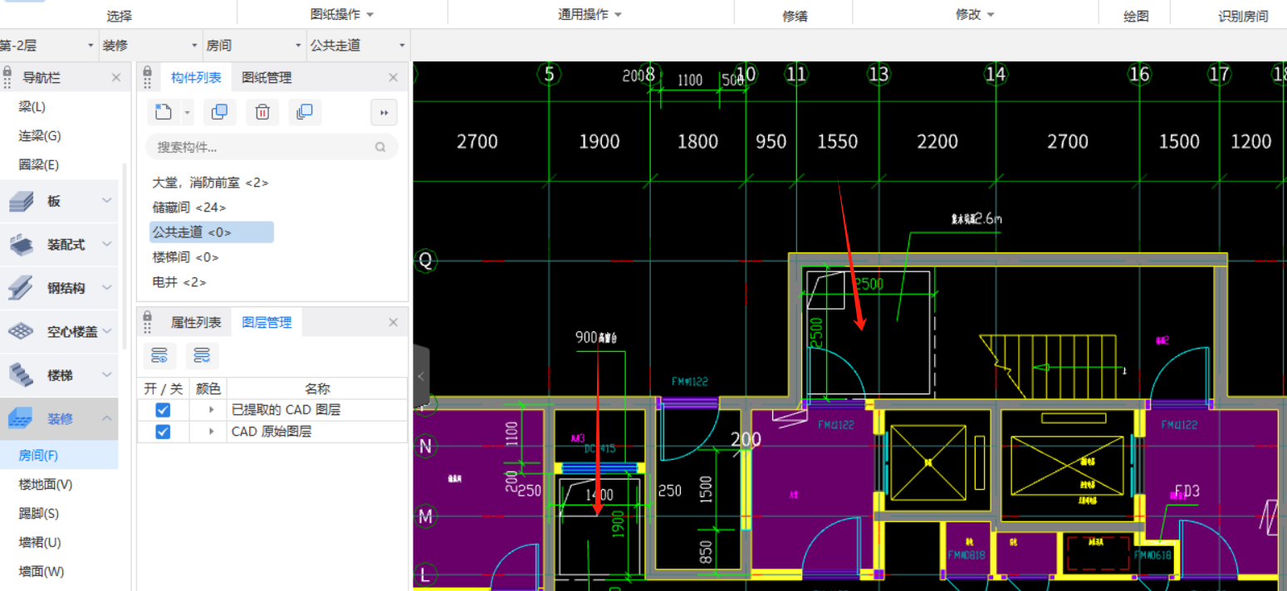Click the hide-specified-layer icon in 图层管理
Image resolution: width=1287 pixels, height=591 pixels.
pos(202,355)
